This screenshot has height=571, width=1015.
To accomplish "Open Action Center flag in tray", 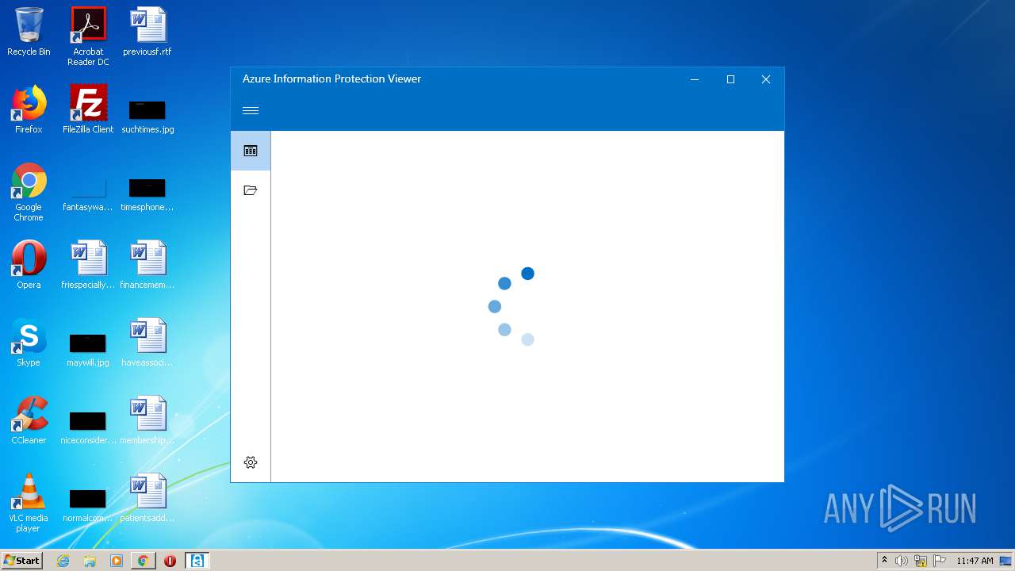I will pyautogui.click(x=940, y=561).
